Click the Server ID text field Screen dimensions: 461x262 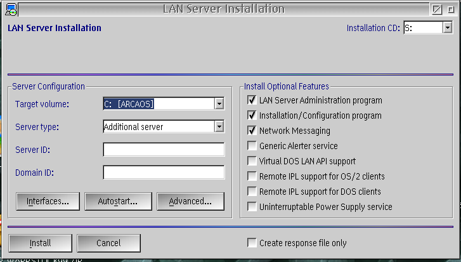(x=164, y=150)
